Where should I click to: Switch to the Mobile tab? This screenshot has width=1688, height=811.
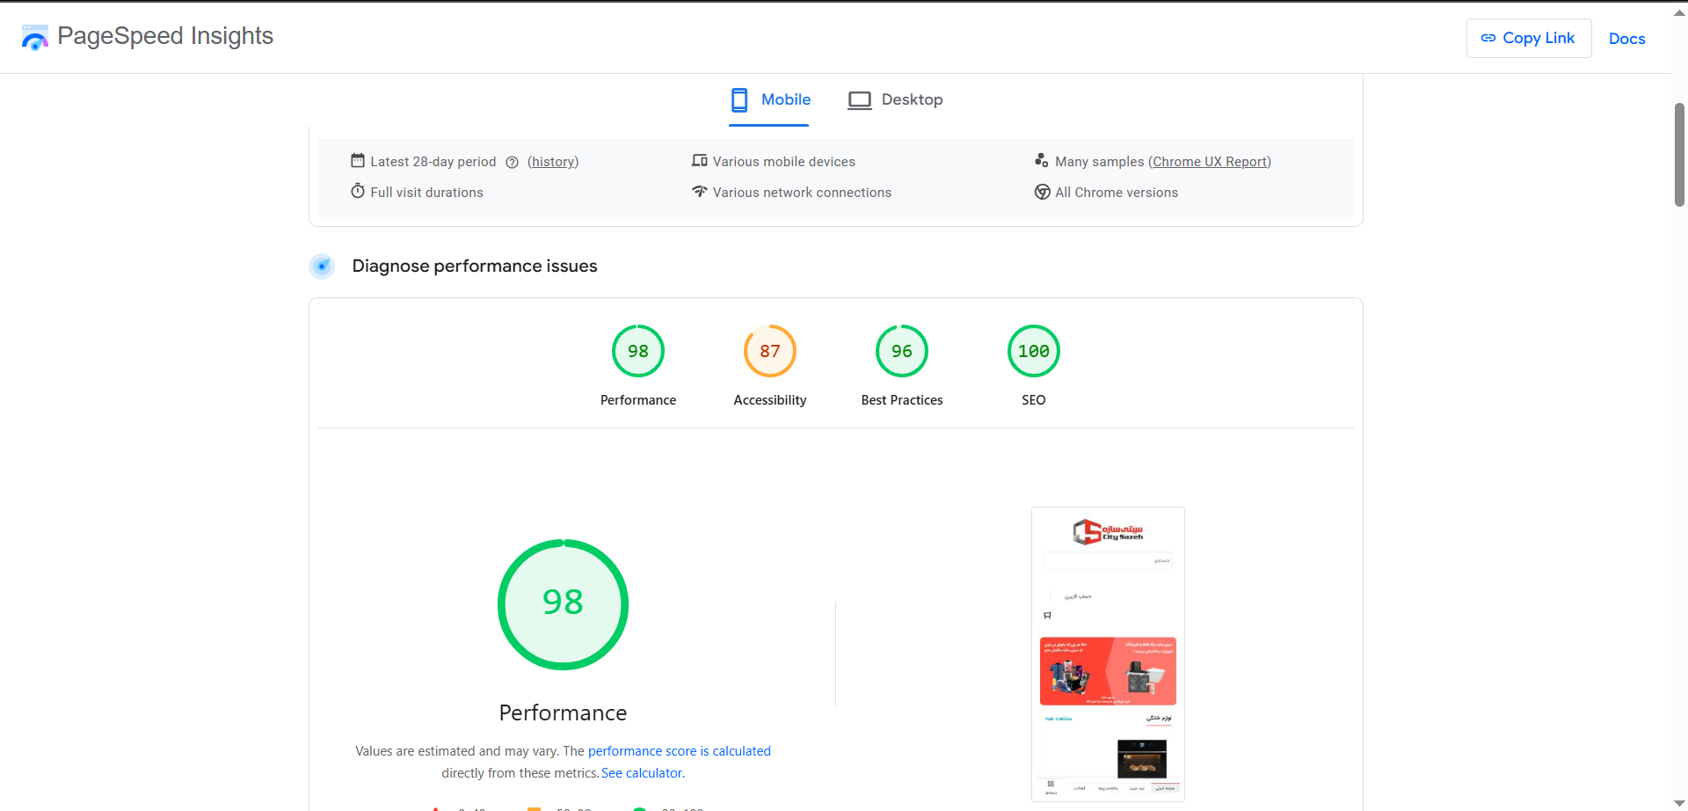tap(769, 99)
